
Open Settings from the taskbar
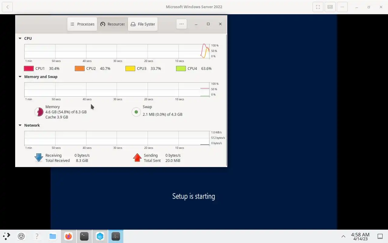coord(21,236)
